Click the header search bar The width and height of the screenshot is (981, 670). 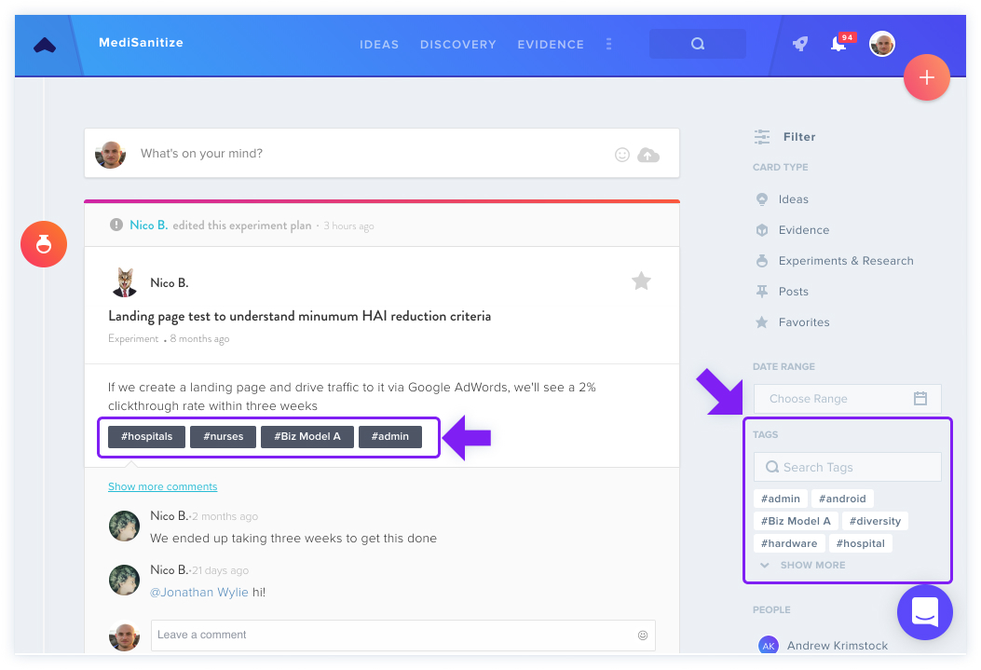coord(698,44)
